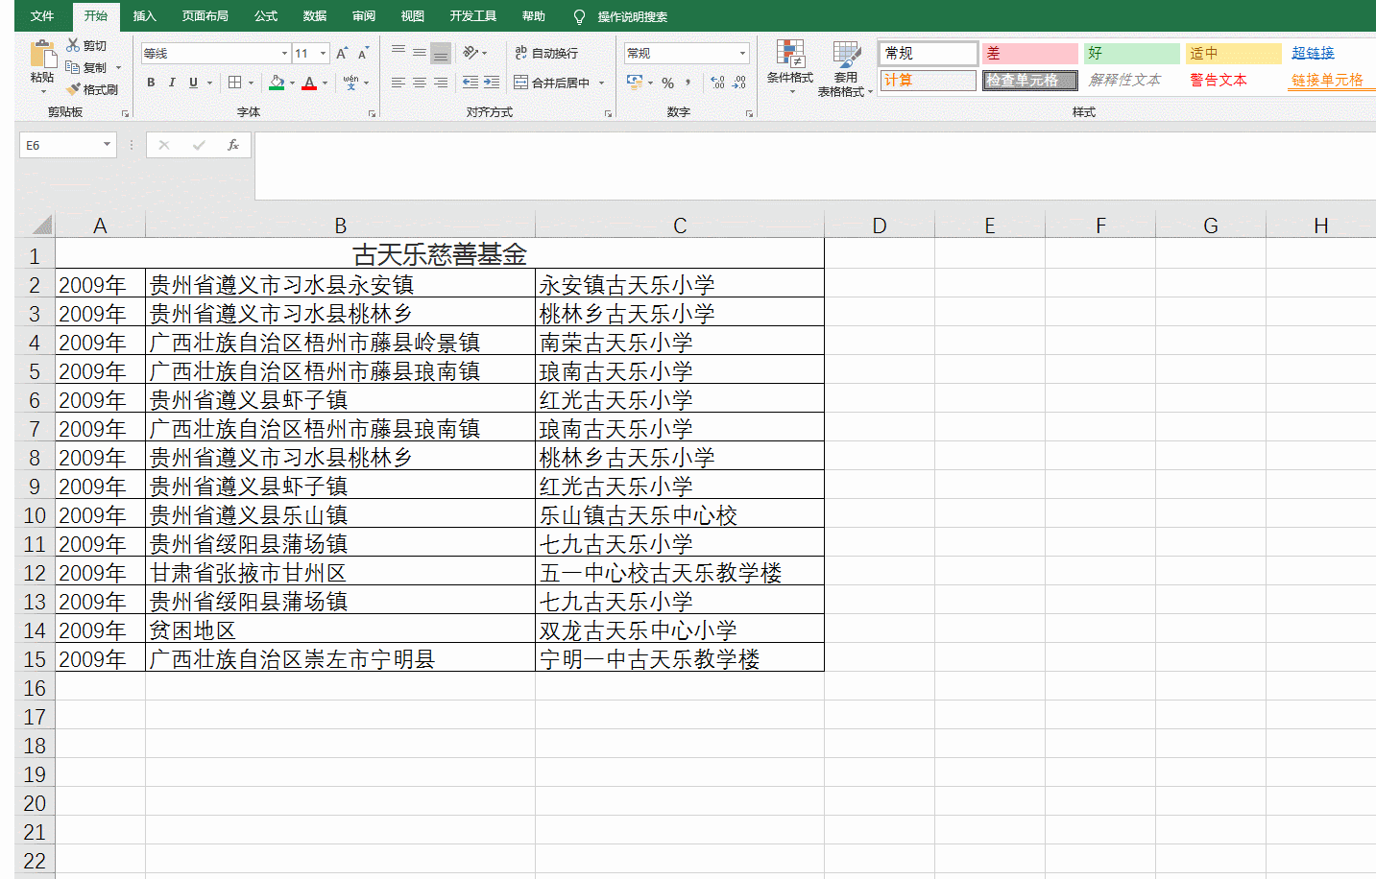Confirm entry with the formula bar checkmark
The width and height of the screenshot is (1376, 879).
199,145
